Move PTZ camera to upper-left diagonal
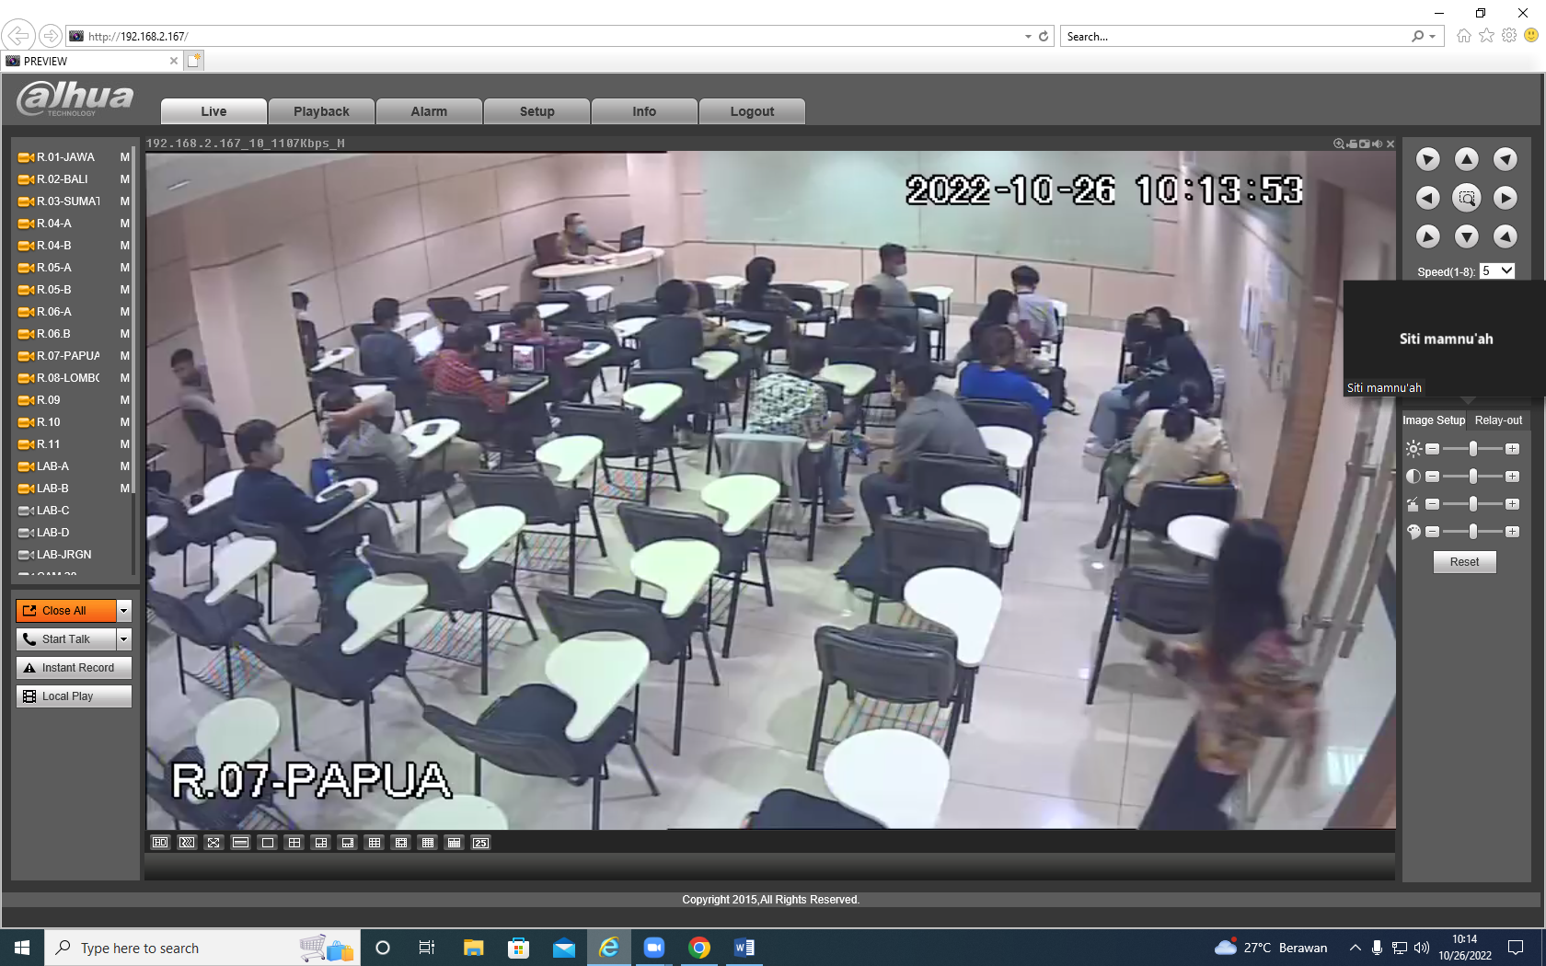 point(1428,159)
